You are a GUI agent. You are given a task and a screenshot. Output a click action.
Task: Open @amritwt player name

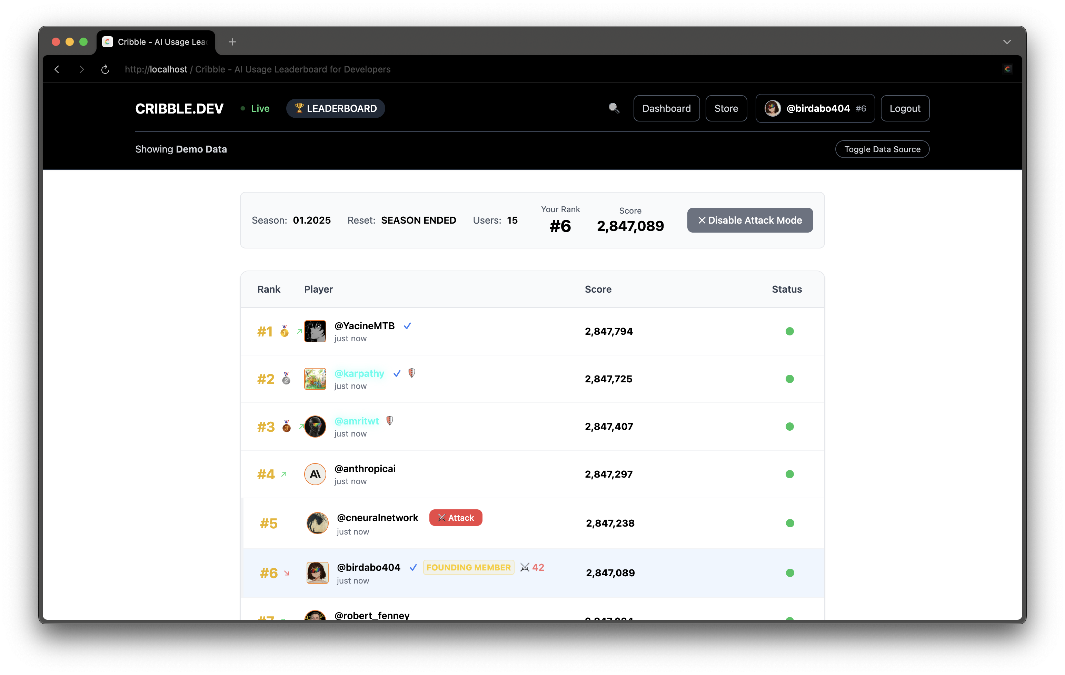[x=357, y=421]
